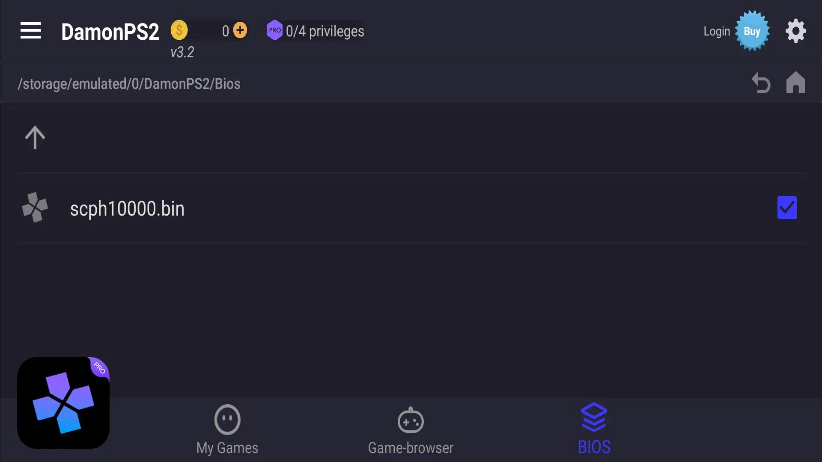Open the 0/4 privileges info
This screenshot has height=462, width=822.
[x=325, y=31]
